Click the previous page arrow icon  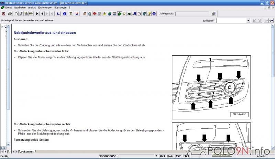(x=42, y=14)
